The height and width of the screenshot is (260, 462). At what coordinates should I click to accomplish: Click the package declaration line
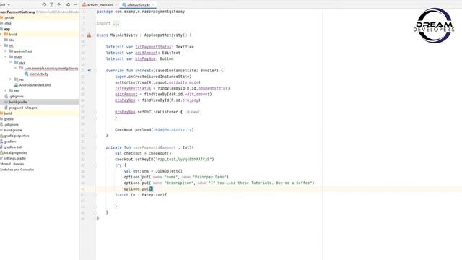[141, 12]
